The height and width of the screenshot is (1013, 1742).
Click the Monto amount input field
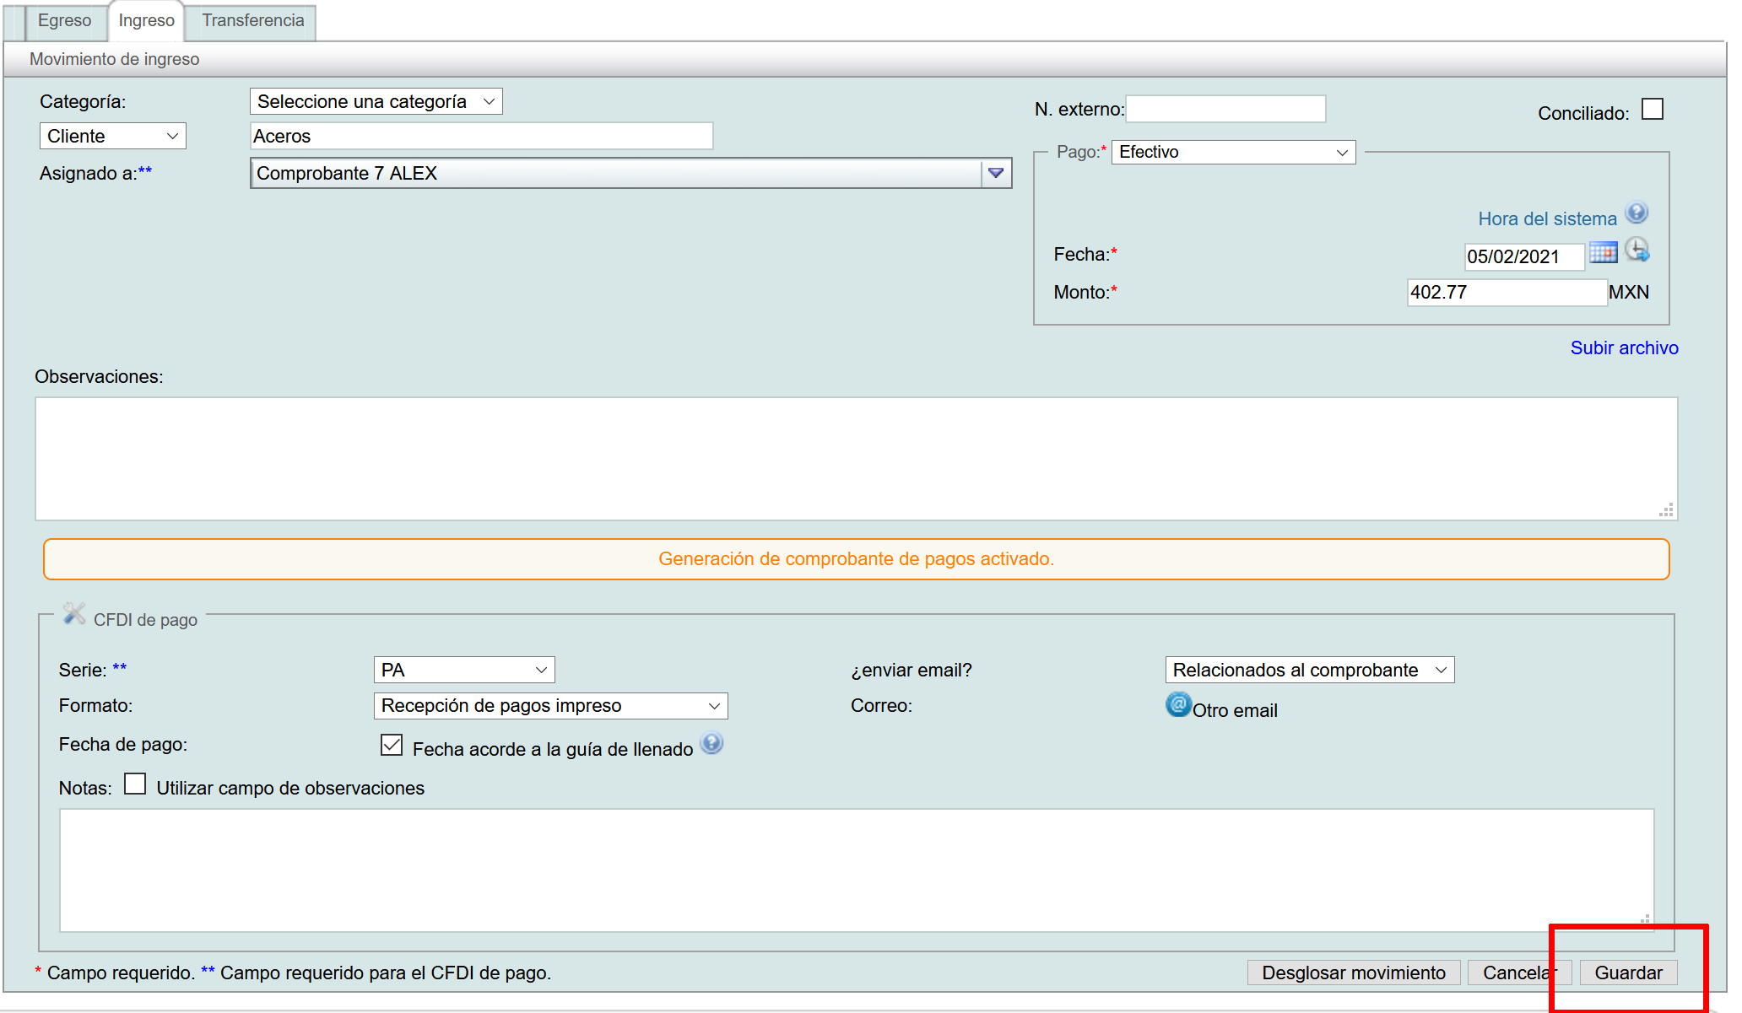1505,292
